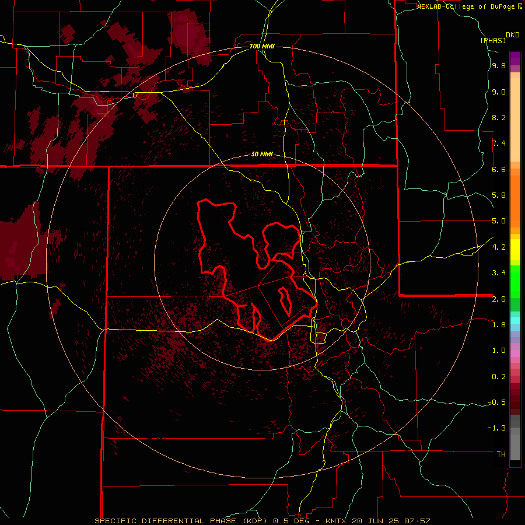Click the bright yellow band of color scale
The height and width of the screenshot is (525, 525).
(x=515, y=250)
